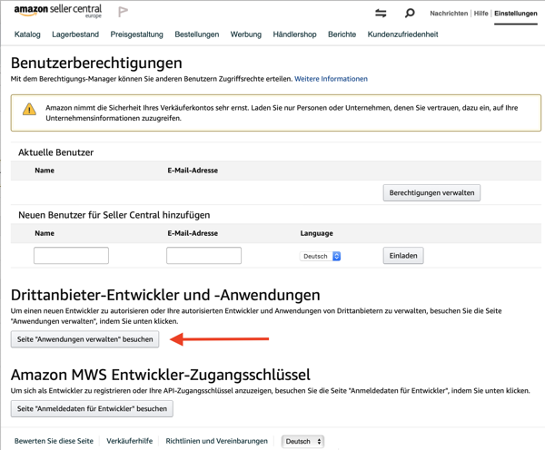This screenshot has height=450, width=545.
Task: Click the Benutzerberechtigungen page heading
Action: pyautogui.click(x=96, y=64)
